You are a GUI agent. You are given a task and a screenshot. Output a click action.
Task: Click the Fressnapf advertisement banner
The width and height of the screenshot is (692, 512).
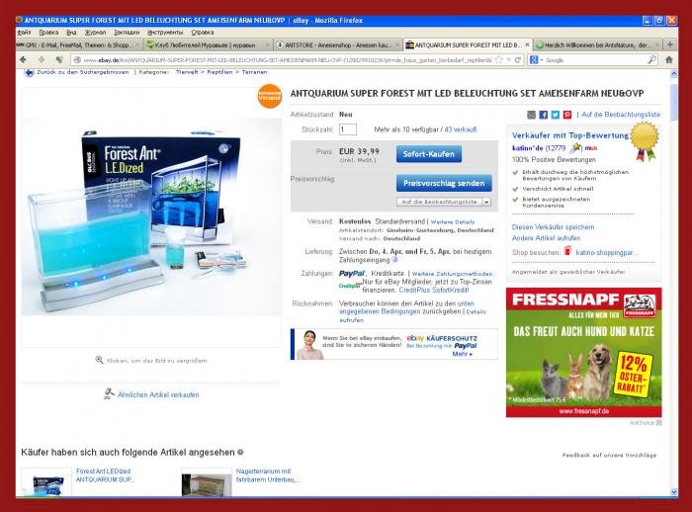click(x=583, y=352)
